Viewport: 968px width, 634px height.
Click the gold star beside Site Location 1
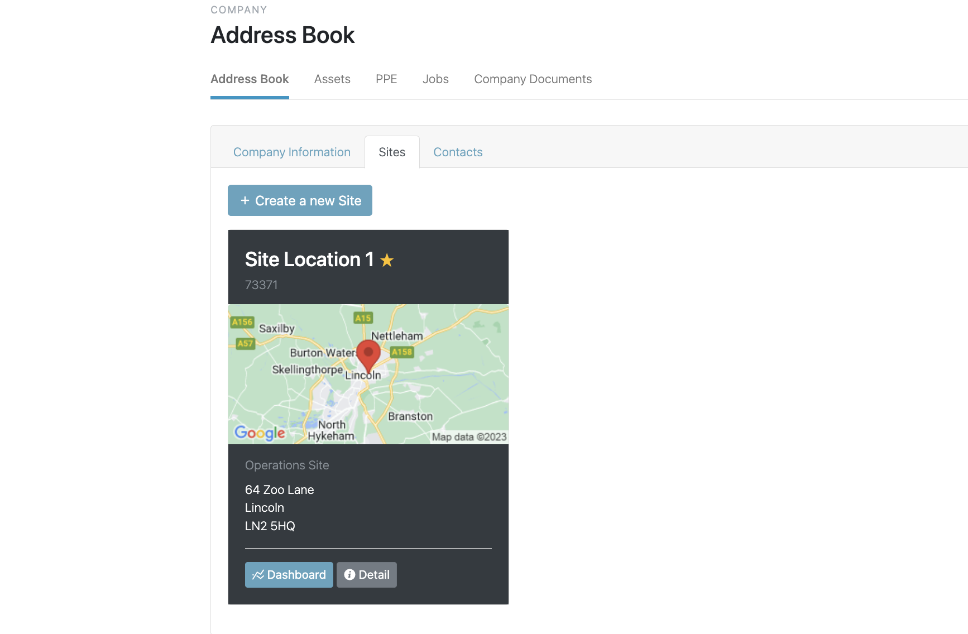pos(387,260)
